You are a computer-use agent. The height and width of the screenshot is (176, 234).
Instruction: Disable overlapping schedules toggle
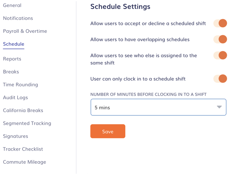click(x=220, y=39)
